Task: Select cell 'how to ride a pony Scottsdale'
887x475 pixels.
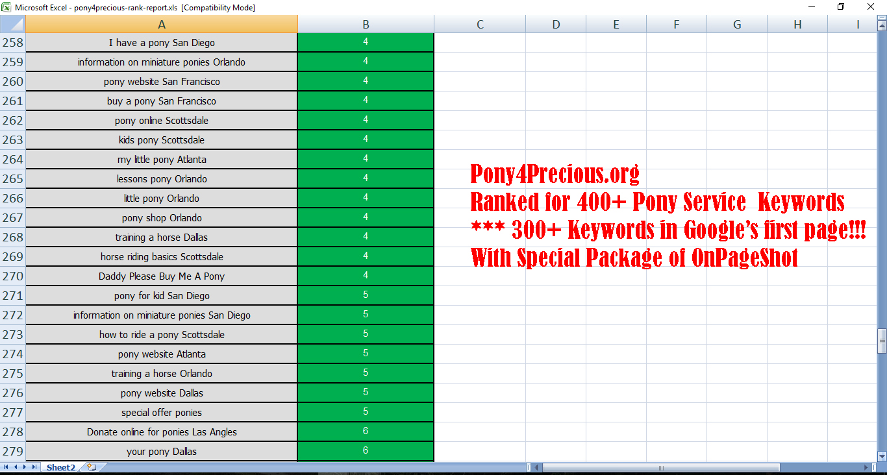Action: click(162, 335)
